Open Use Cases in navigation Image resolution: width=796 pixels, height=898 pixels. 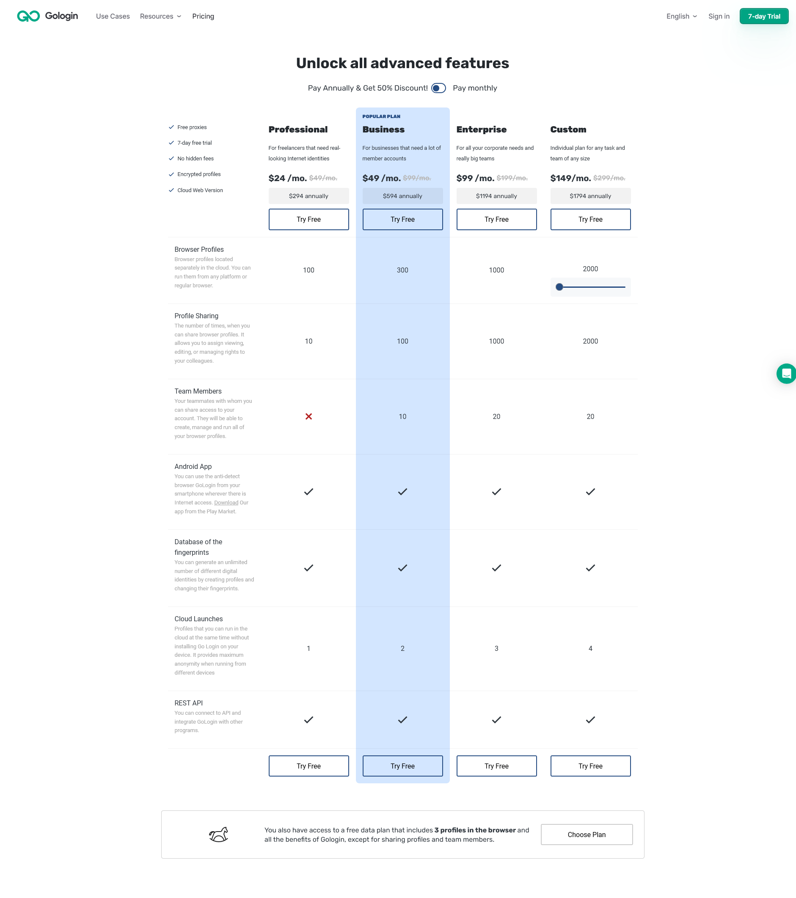click(113, 16)
